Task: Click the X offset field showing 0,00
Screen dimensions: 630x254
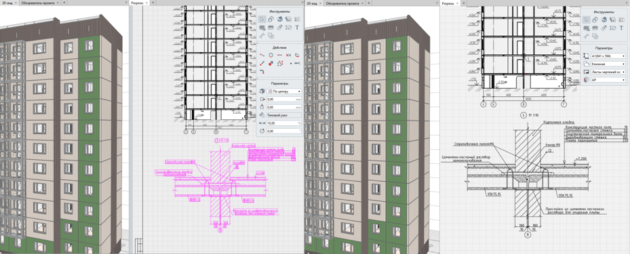Action: tap(284, 100)
